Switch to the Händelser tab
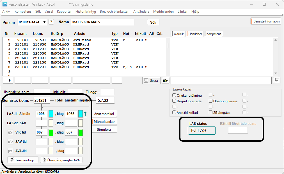This screenshot has height=174, width=284. tap(195, 34)
